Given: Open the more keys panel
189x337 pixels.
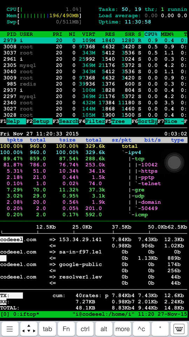Looking at the screenshot, I should pyautogui.click(x=122, y=329).
